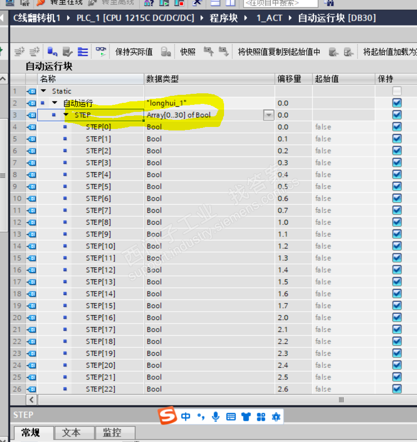Toggle the 保持 checkbox on the Static row
The image size is (417, 442).
point(397,91)
